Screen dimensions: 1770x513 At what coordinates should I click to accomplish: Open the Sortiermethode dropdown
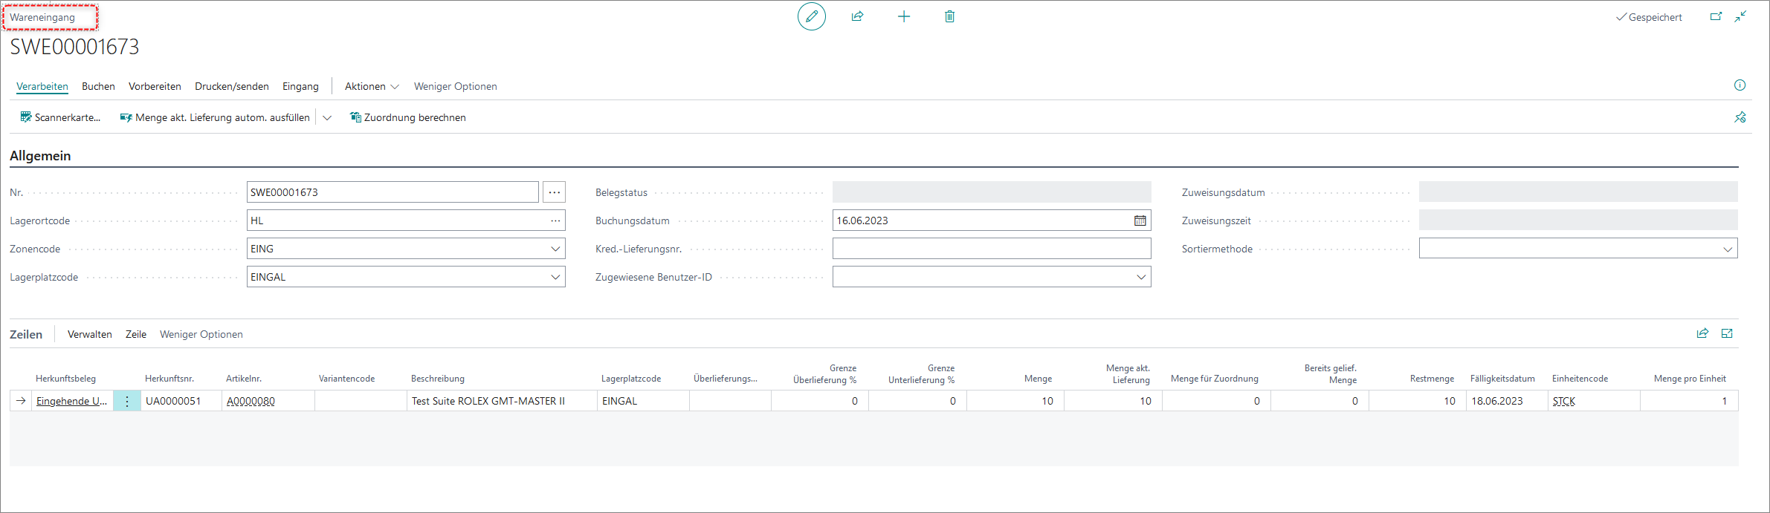(1728, 249)
